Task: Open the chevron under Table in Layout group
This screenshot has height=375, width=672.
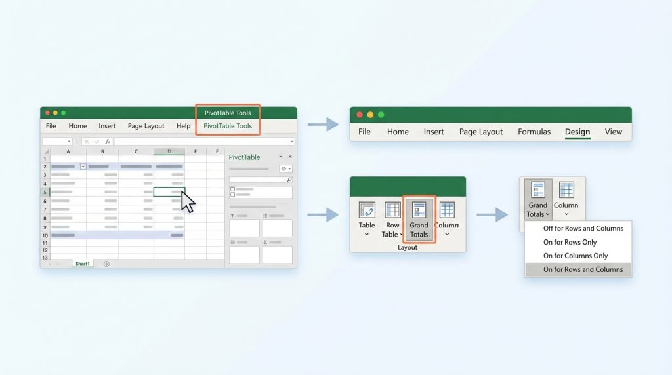Action: click(367, 235)
